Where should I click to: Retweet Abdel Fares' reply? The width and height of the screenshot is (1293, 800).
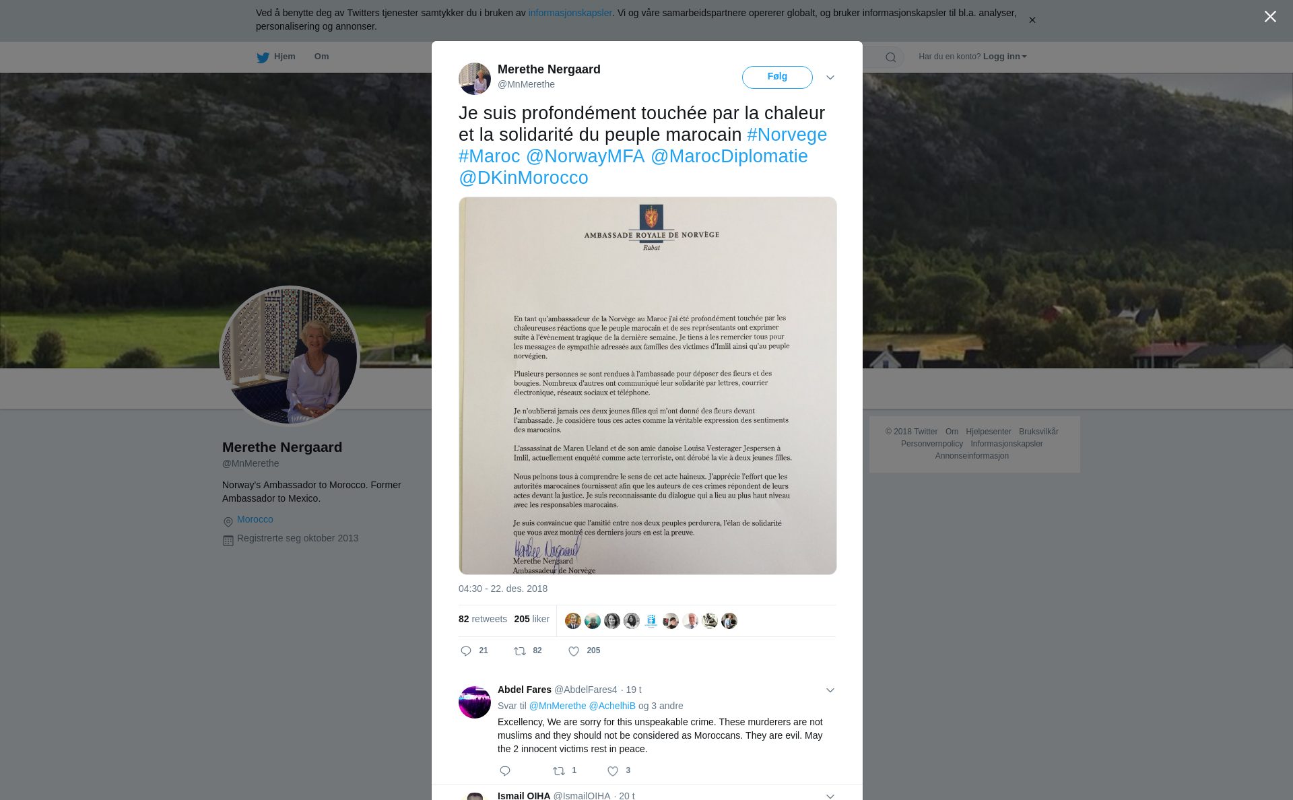pos(559,771)
